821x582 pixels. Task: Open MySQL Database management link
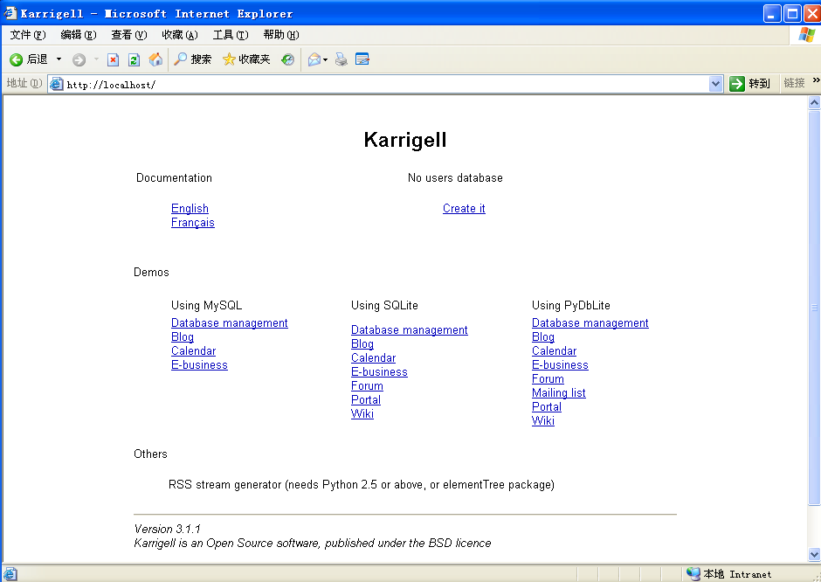point(230,322)
